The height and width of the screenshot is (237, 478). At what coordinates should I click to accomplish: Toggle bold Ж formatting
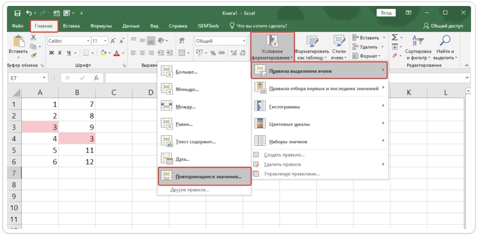[51, 53]
